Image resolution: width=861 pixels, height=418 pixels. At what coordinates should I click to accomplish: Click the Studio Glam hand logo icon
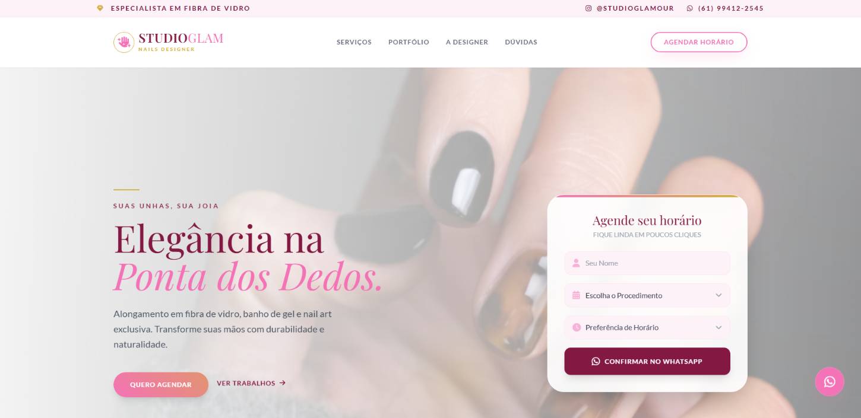click(x=124, y=42)
